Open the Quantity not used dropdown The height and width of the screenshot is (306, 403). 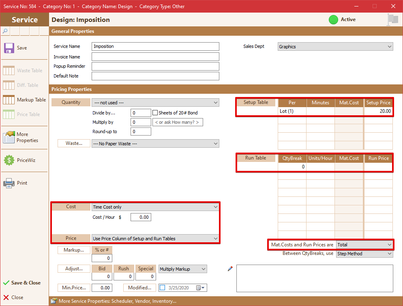click(x=155, y=102)
